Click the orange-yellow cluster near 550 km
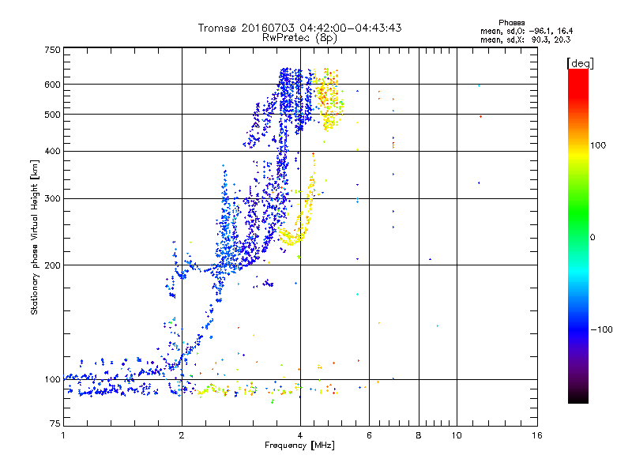 pyautogui.click(x=329, y=100)
